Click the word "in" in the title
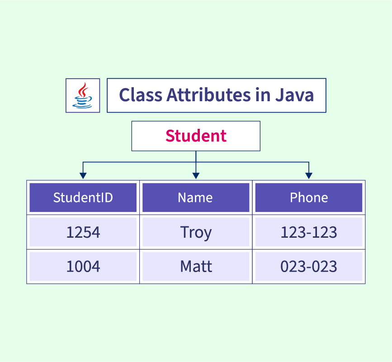 pyautogui.click(x=260, y=95)
